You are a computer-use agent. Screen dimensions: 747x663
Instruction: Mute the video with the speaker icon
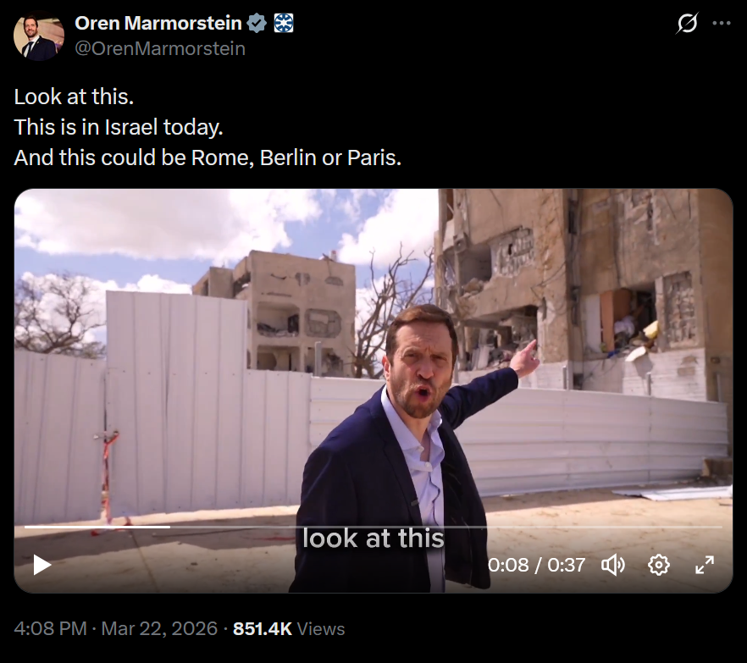pos(613,565)
